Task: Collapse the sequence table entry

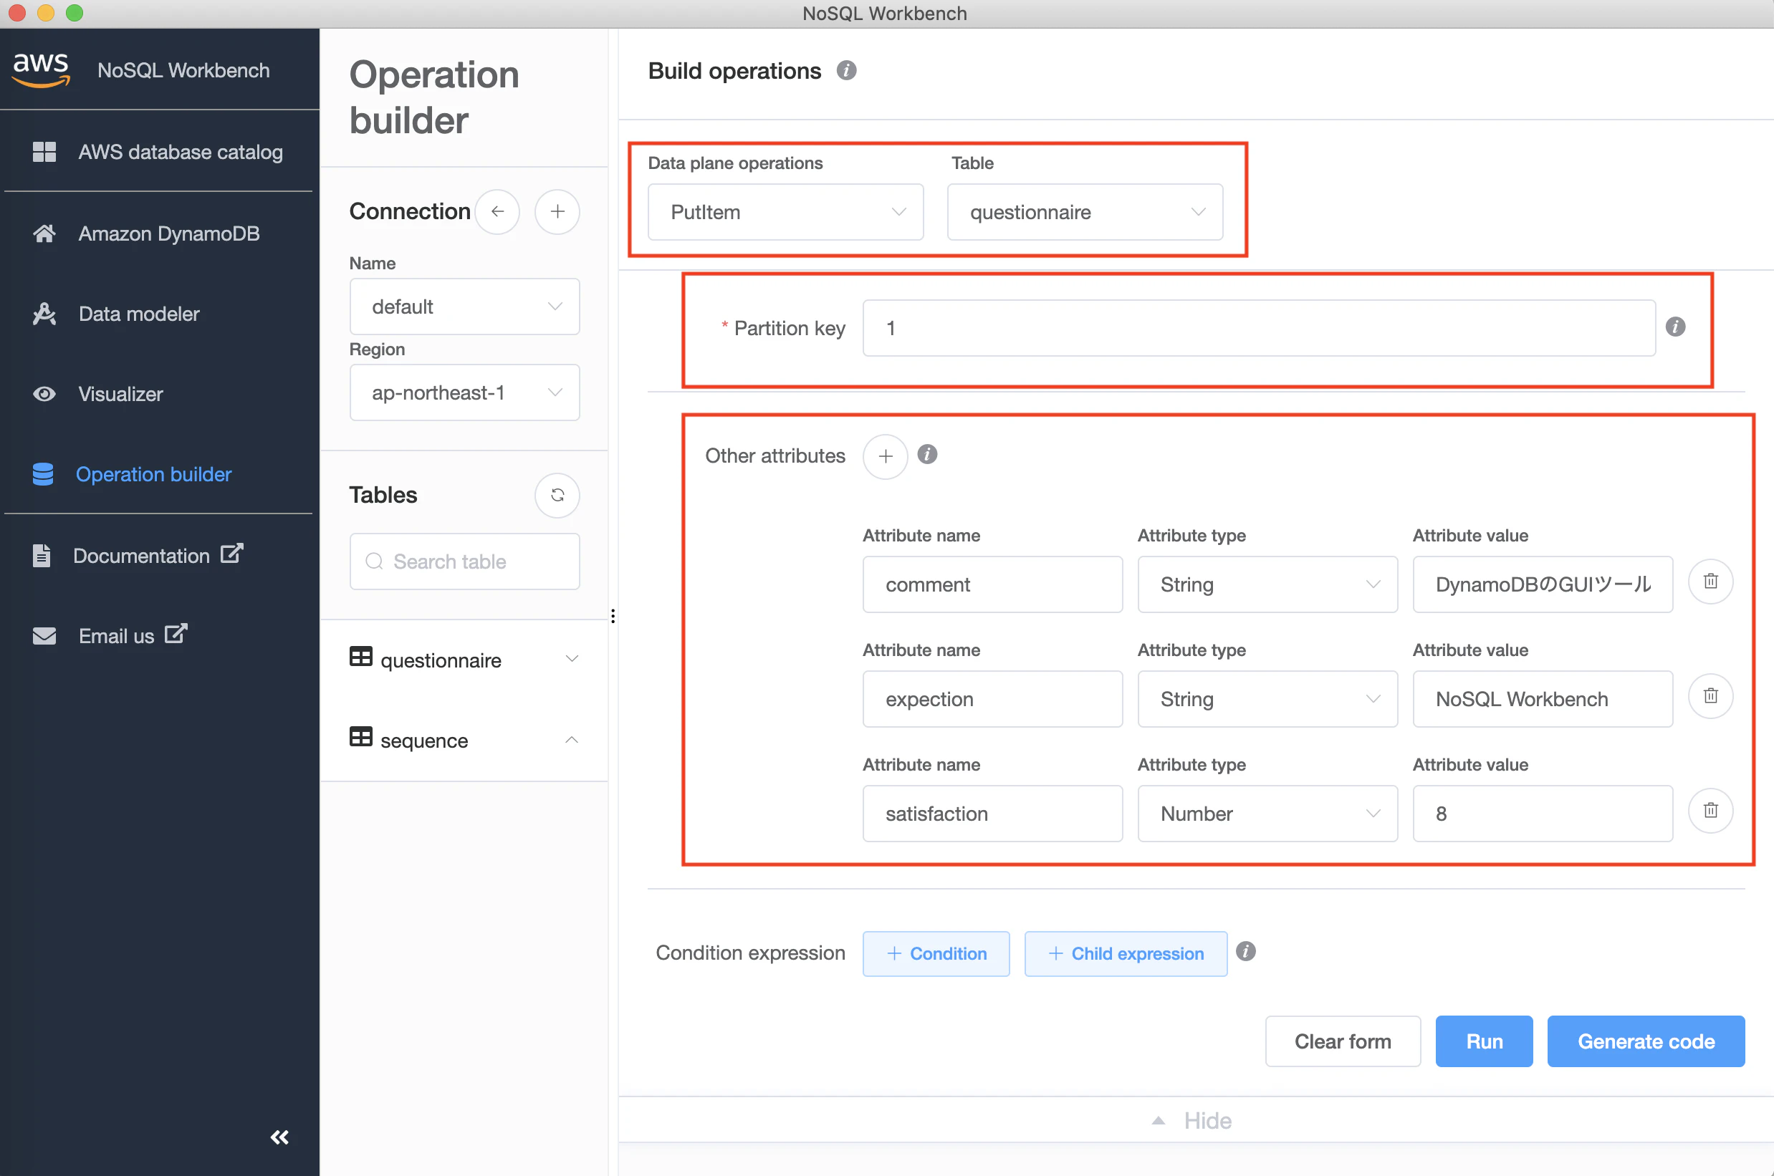Action: tap(572, 740)
